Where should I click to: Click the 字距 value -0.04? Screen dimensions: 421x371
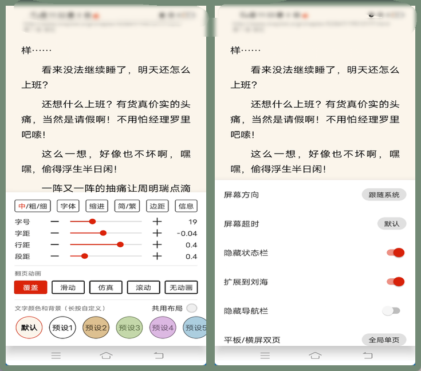[187, 234]
